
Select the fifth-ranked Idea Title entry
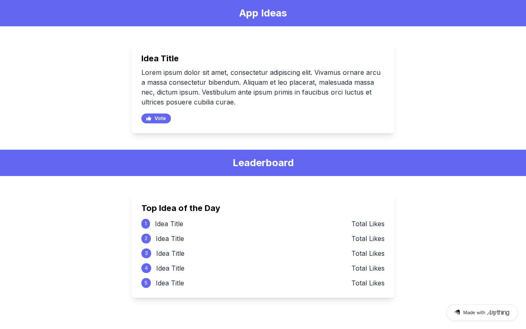(170, 283)
